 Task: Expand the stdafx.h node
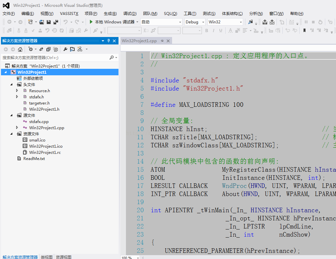17,97
